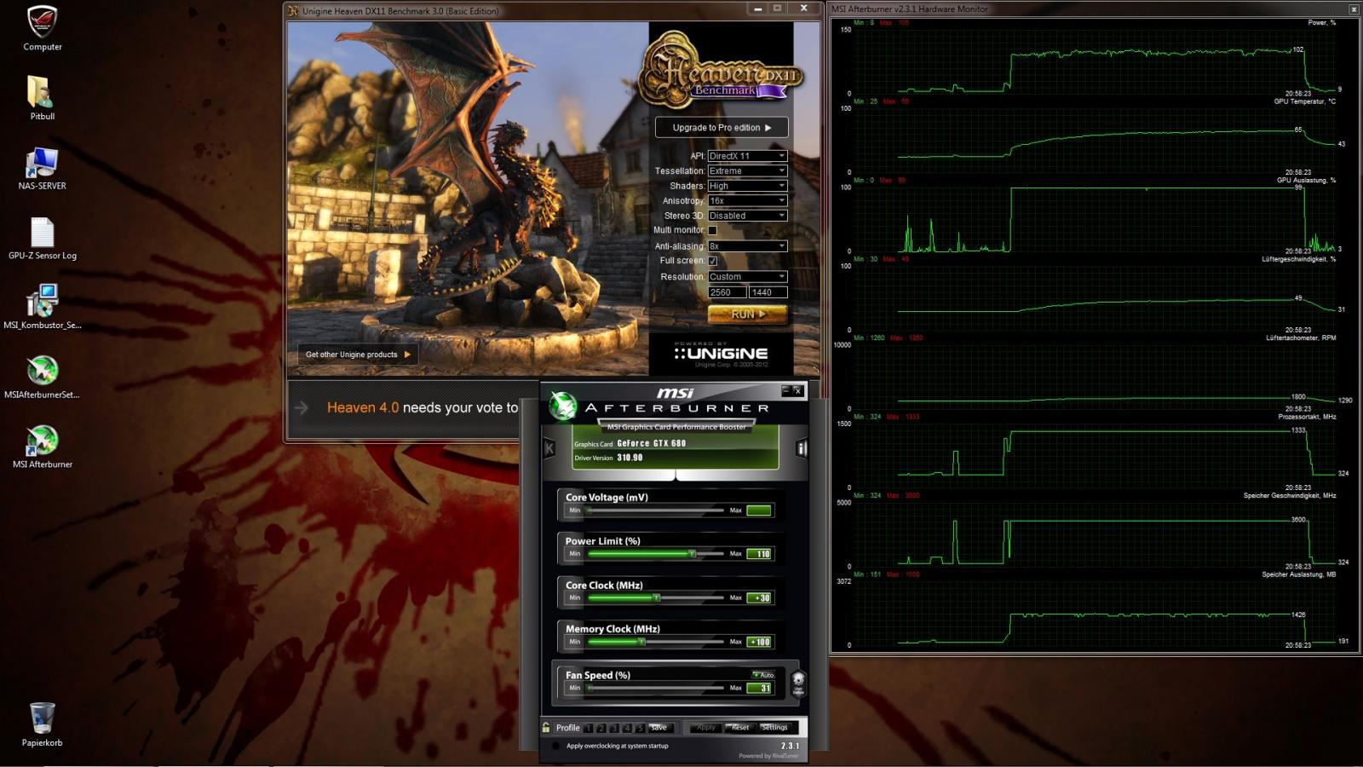Open Afterburner Settings

click(774, 728)
